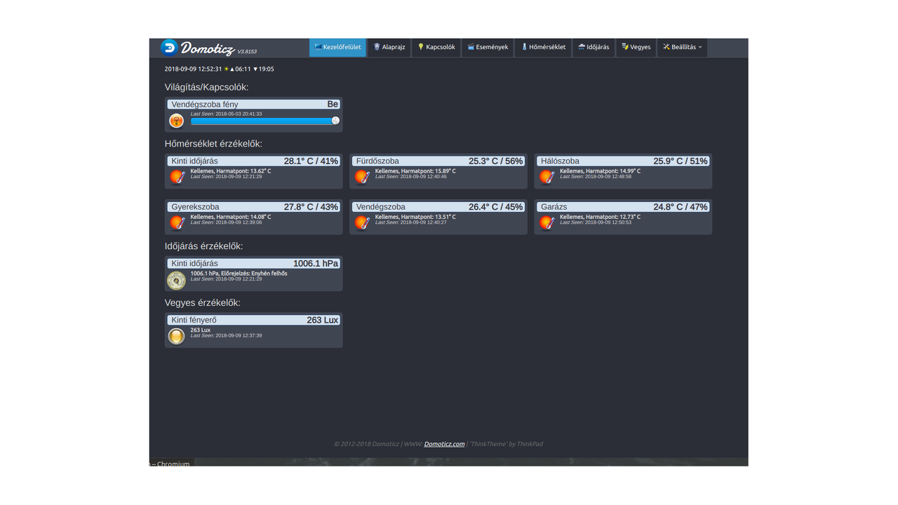This screenshot has height=505, width=898.
Task: Click "Kellemes, Harmatpont: 12.73° C" text
Action: click(600, 217)
